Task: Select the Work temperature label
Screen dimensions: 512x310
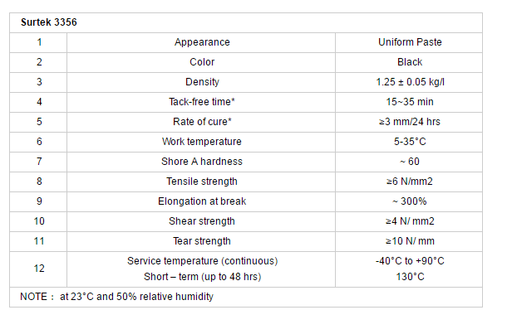Action: tap(202, 142)
